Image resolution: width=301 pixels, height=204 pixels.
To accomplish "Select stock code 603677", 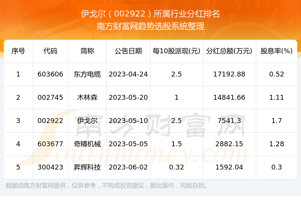I will tap(50, 144).
